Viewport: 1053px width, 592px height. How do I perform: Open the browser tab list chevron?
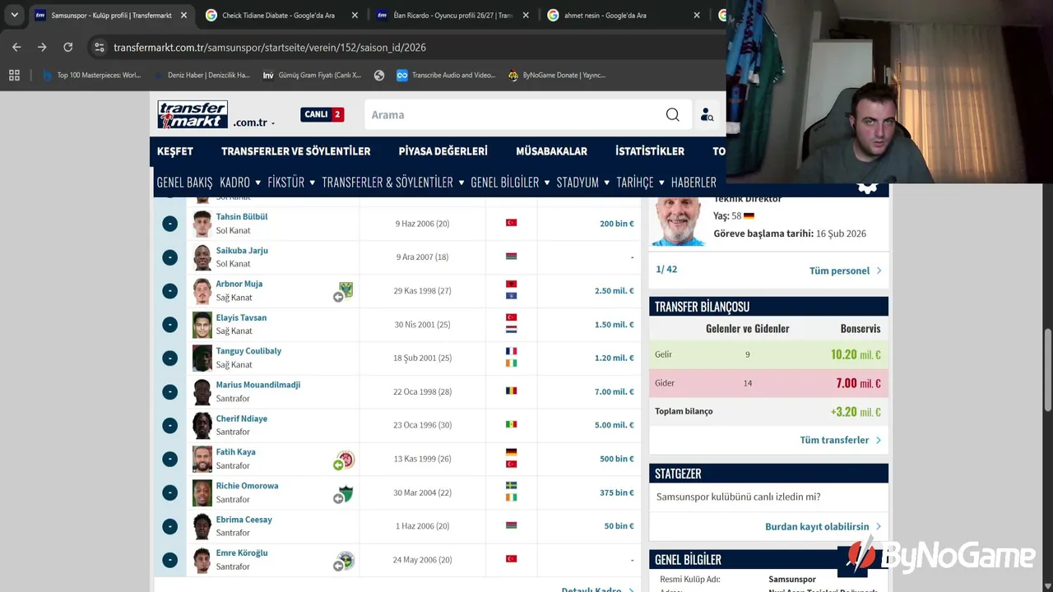tap(14, 15)
